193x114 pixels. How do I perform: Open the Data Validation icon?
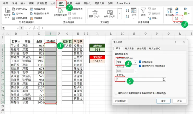click(177, 18)
